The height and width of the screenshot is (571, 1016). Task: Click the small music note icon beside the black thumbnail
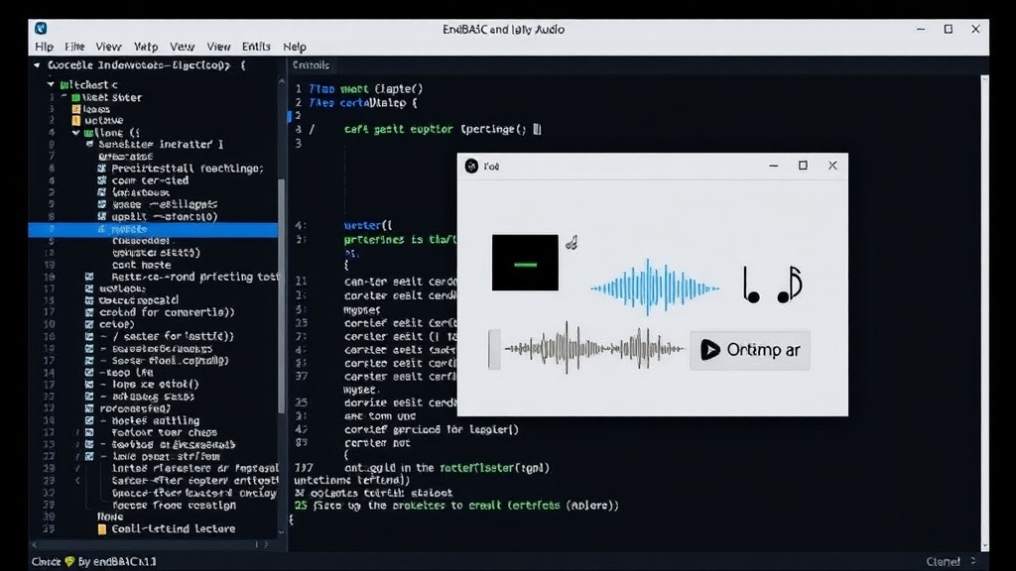pyautogui.click(x=571, y=243)
